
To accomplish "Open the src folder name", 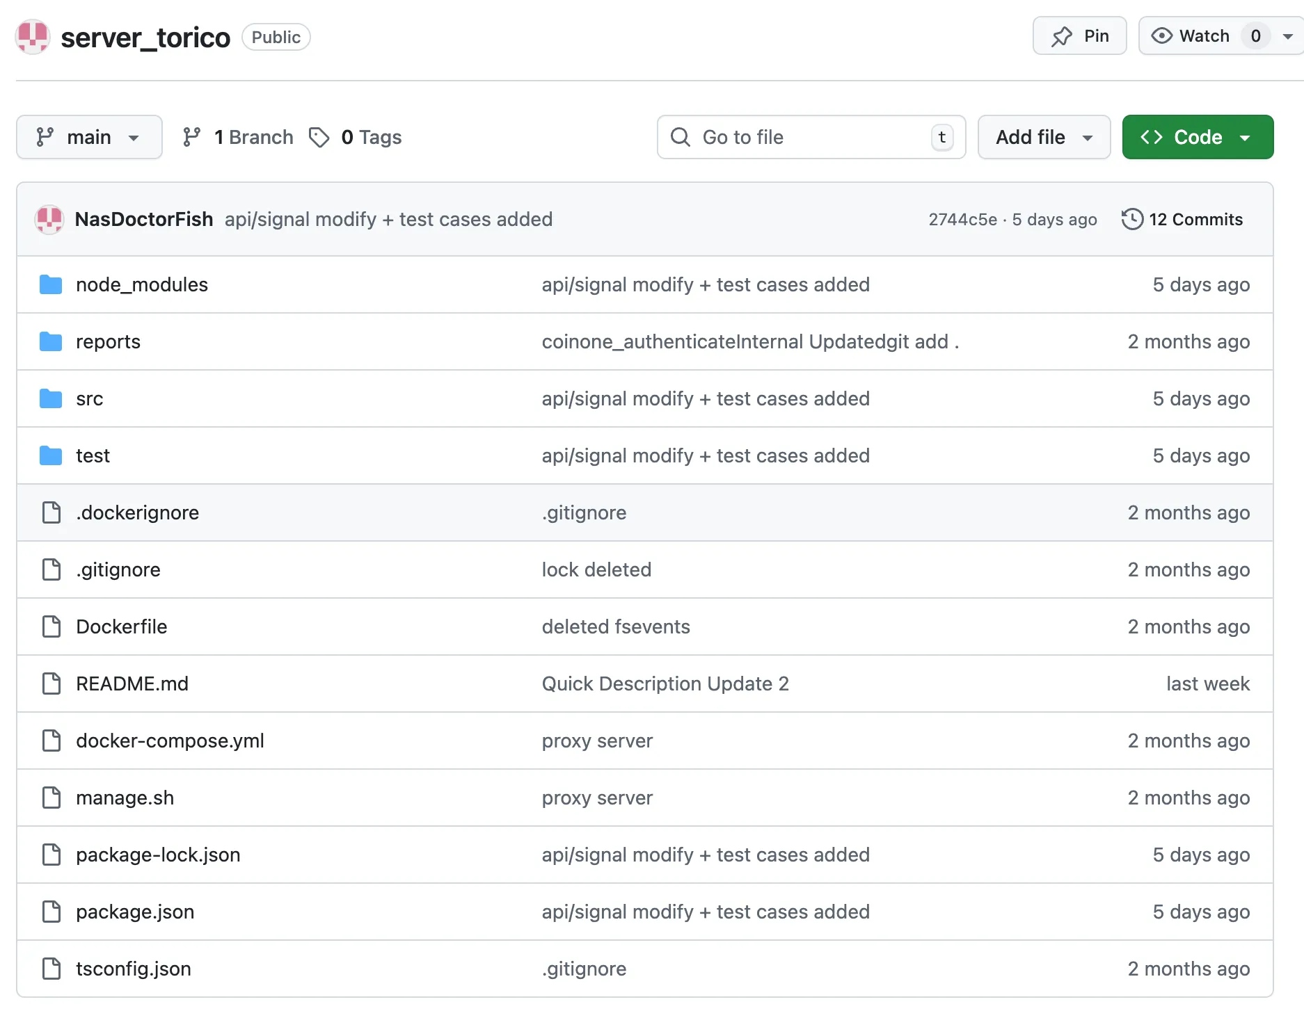I will (90, 398).
